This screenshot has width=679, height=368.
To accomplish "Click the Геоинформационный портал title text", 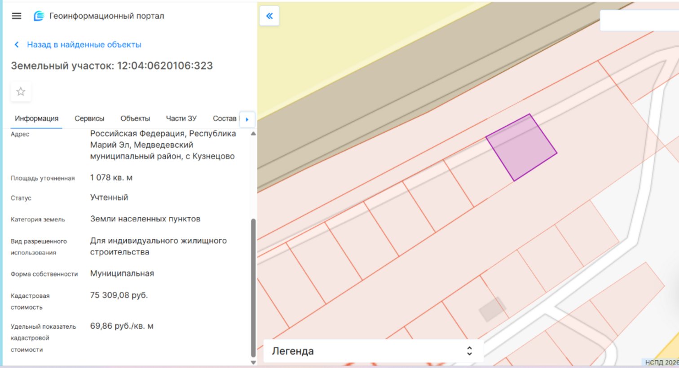I will pos(107,16).
